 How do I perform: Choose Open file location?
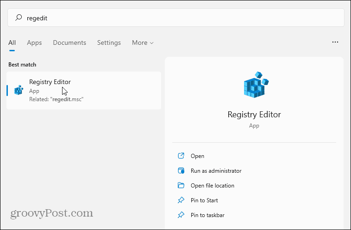(213, 186)
